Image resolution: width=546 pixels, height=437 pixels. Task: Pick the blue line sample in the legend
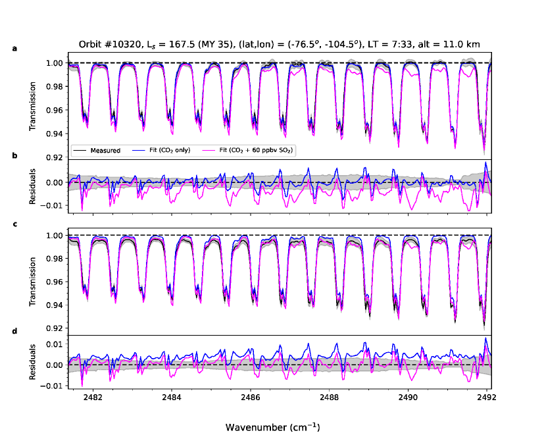(x=138, y=151)
